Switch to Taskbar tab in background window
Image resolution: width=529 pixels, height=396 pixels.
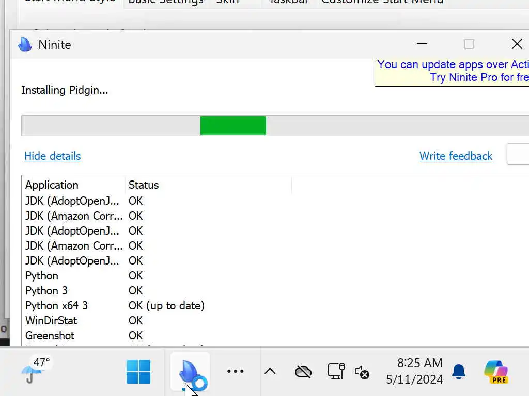click(289, 2)
